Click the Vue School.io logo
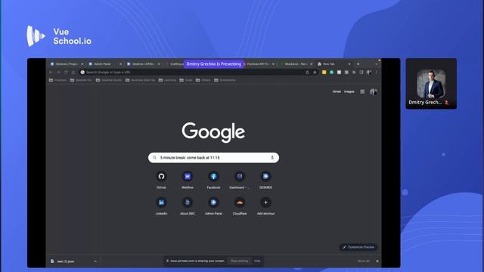The width and height of the screenshot is (484, 272). pos(59,36)
